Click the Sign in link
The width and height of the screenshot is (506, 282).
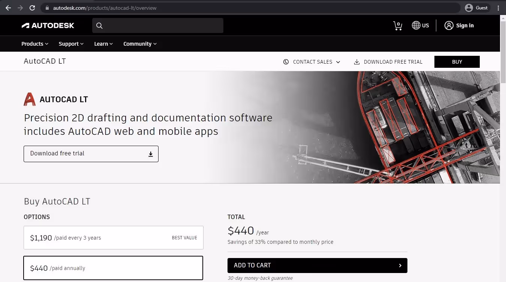pyautogui.click(x=465, y=25)
